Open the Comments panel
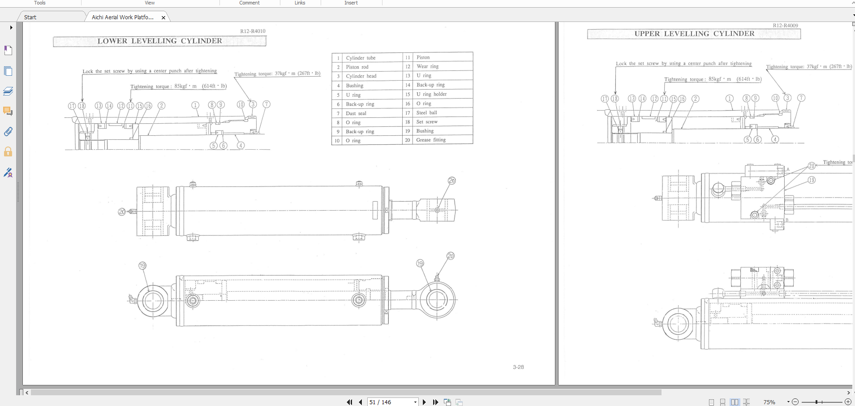Screen dimensions: 855x406 point(8,111)
